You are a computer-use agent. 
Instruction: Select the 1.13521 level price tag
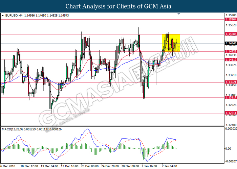coord(230,82)
